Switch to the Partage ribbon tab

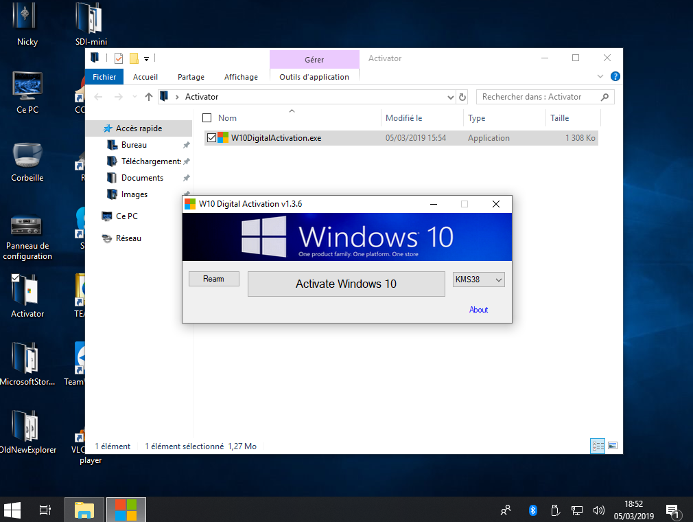point(191,76)
